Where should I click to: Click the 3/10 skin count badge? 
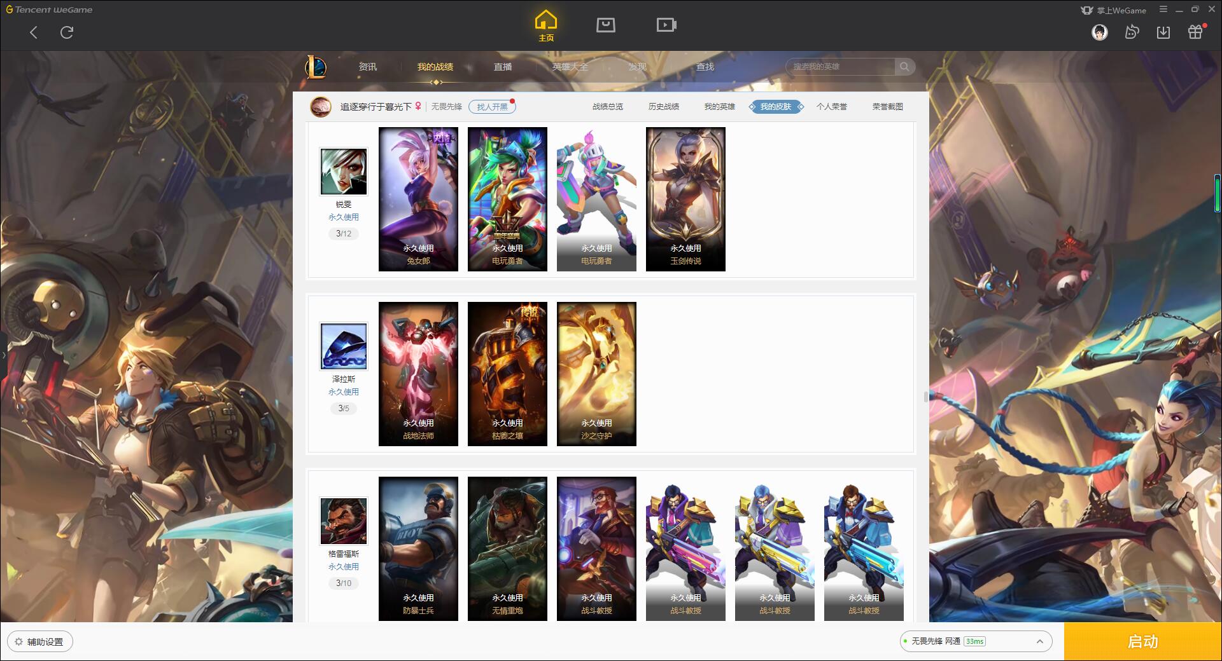pos(344,583)
